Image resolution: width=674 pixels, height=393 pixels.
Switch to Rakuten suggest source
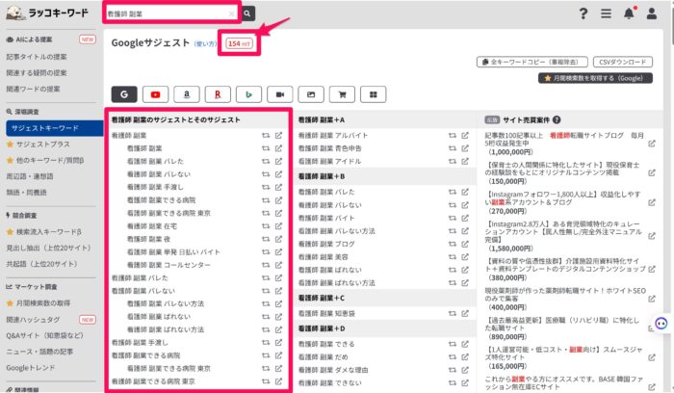(x=218, y=94)
